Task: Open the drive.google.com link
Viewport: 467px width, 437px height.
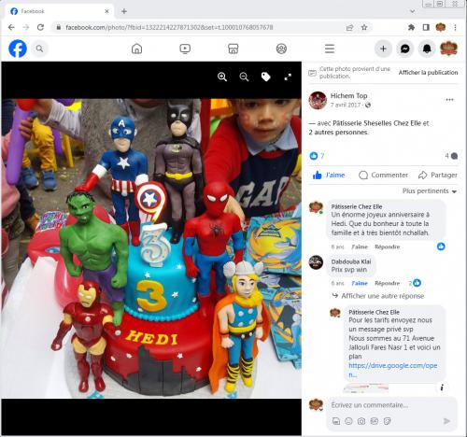Action: coord(392,370)
